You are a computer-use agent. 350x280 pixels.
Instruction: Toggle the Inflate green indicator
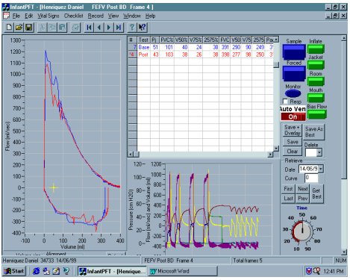pos(316,49)
